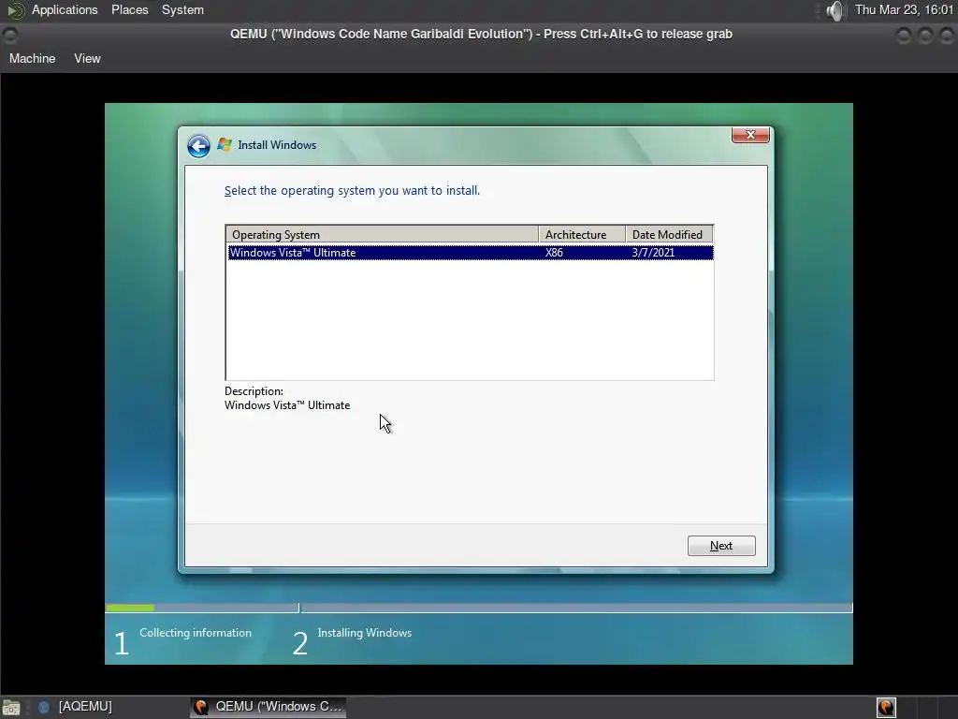The width and height of the screenshot is (958, 719).
Task: Click the Operating System column header
Action: (x=382, y=235)
